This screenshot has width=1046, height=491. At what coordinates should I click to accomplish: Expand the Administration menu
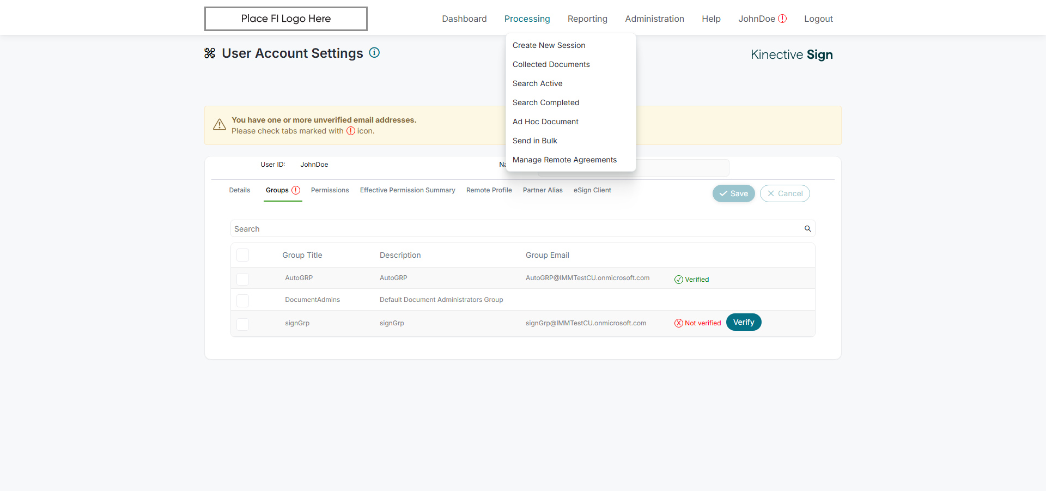[x=654, y=19]
